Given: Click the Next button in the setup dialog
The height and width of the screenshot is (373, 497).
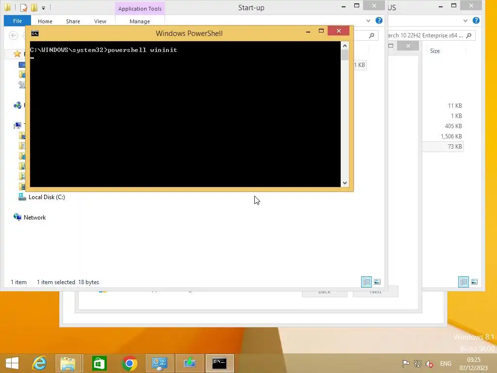Looking at the screenshot, I should point(376,292).
